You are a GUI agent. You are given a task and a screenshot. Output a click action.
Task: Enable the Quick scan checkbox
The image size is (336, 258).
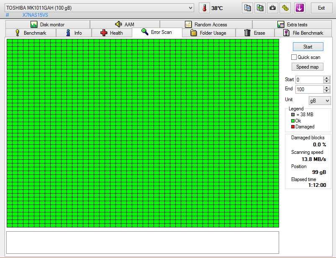pos(294,57)
